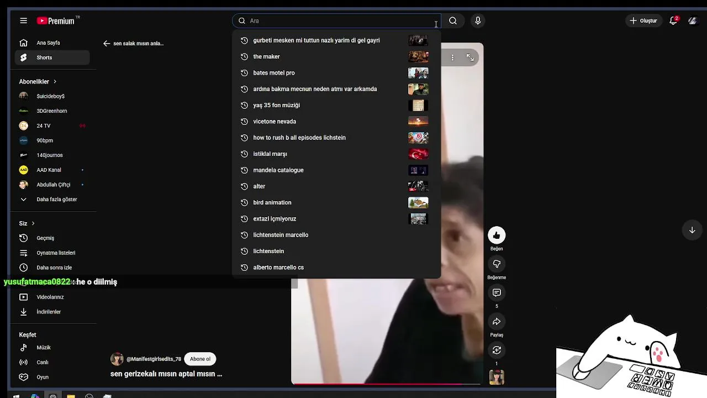Open the Oluştur create button
The image size is (707, 398).
[x=643, y=20]
